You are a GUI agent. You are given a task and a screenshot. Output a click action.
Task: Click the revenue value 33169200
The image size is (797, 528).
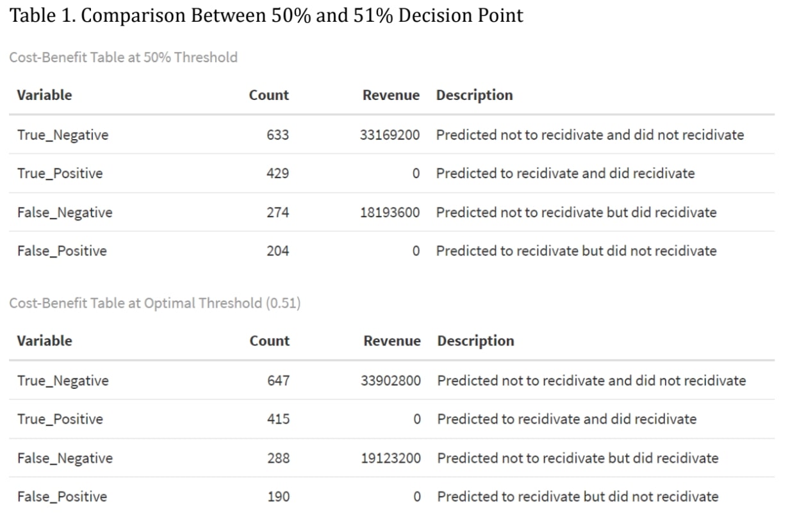390,135
